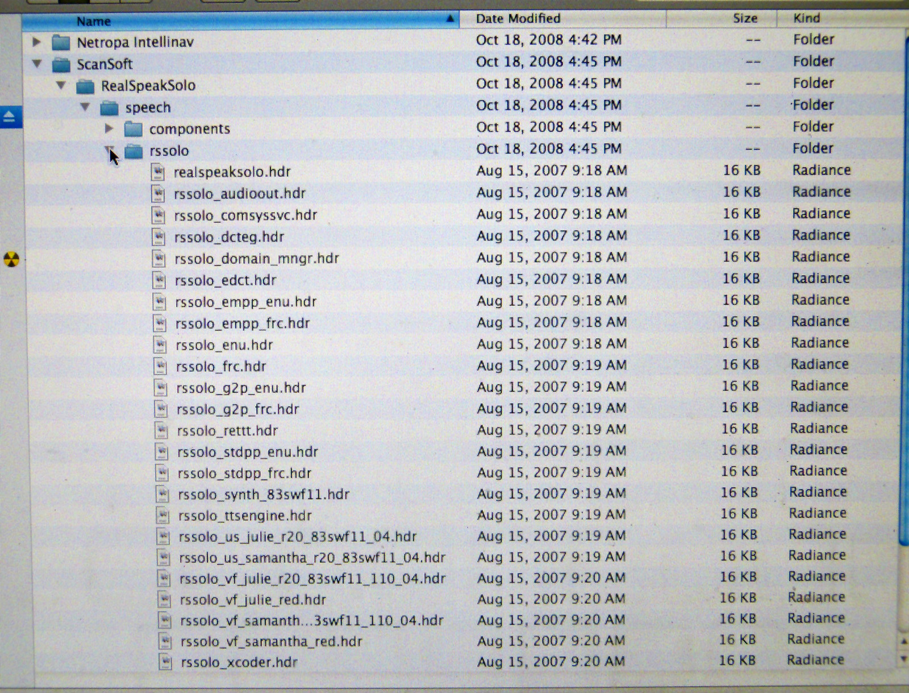
Task: Select rssolo_us_julie_r20_83swf11_04.hdr in the list
Action: click(297, 537)
